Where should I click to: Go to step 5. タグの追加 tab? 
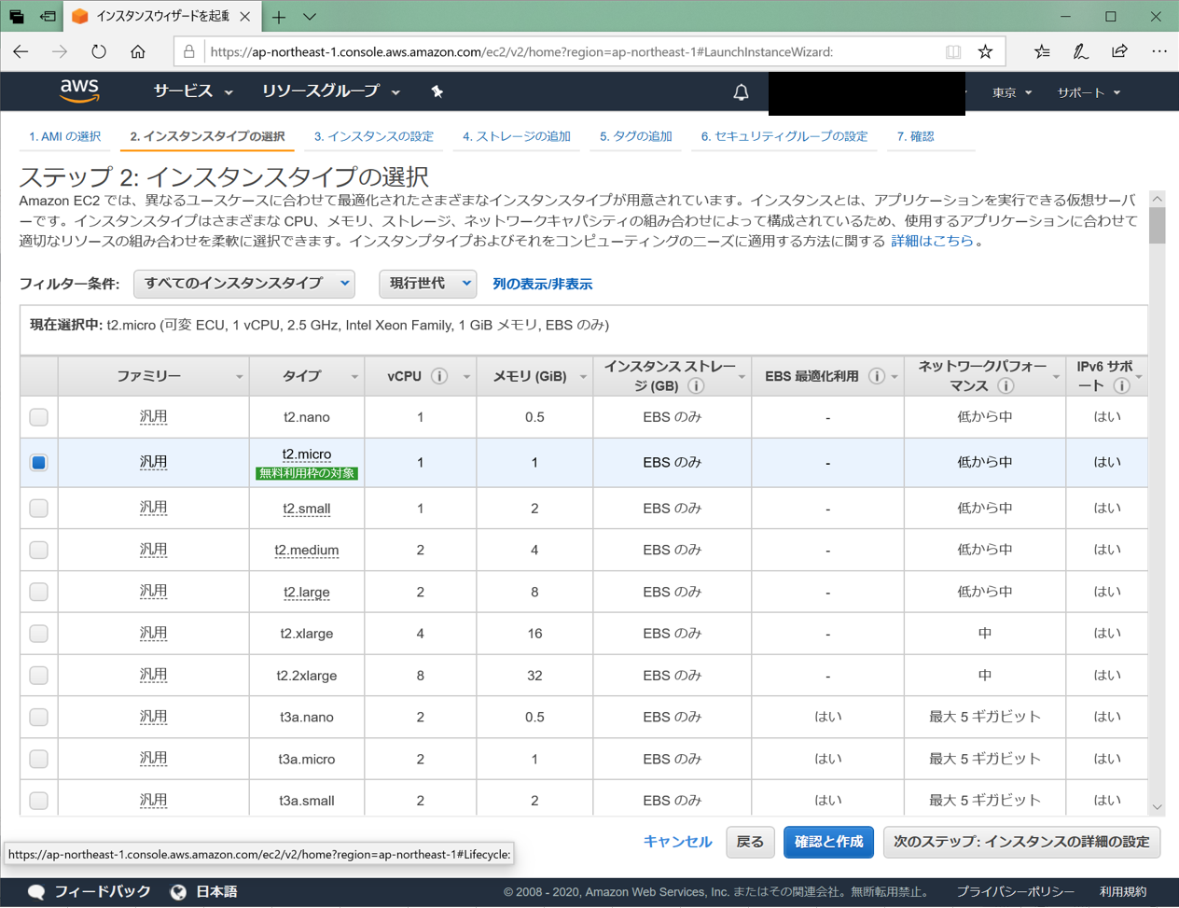[x=635, y=136]
